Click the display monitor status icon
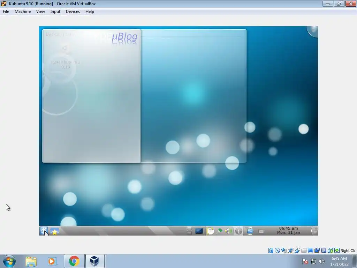Screen dimensions: 357x268 pyautogui.click(x=310, y=251)
